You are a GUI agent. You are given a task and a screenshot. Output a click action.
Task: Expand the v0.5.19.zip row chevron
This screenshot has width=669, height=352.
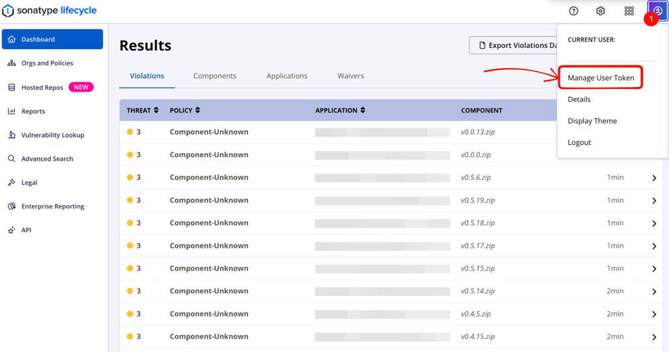(x=654, y=200)
